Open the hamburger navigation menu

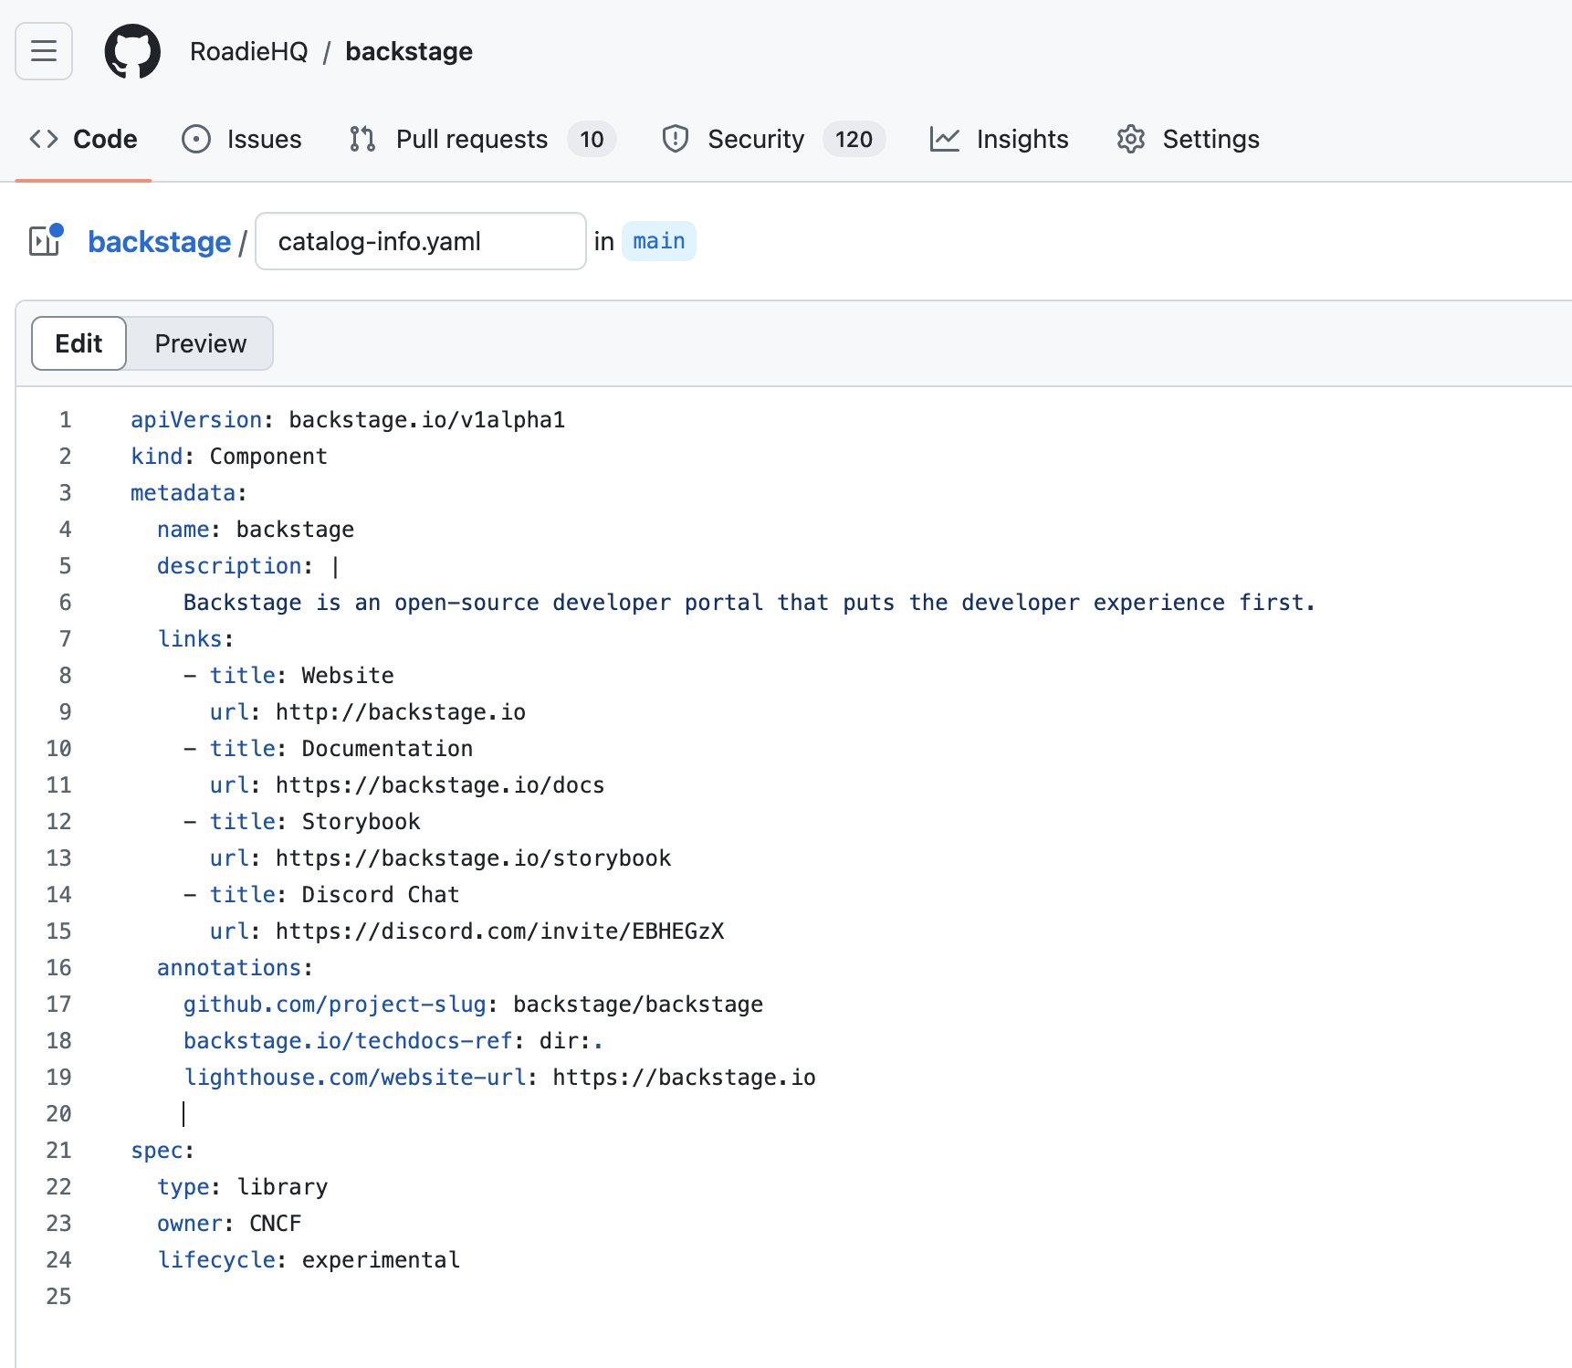pyautogui.click(x=44, y=51)
